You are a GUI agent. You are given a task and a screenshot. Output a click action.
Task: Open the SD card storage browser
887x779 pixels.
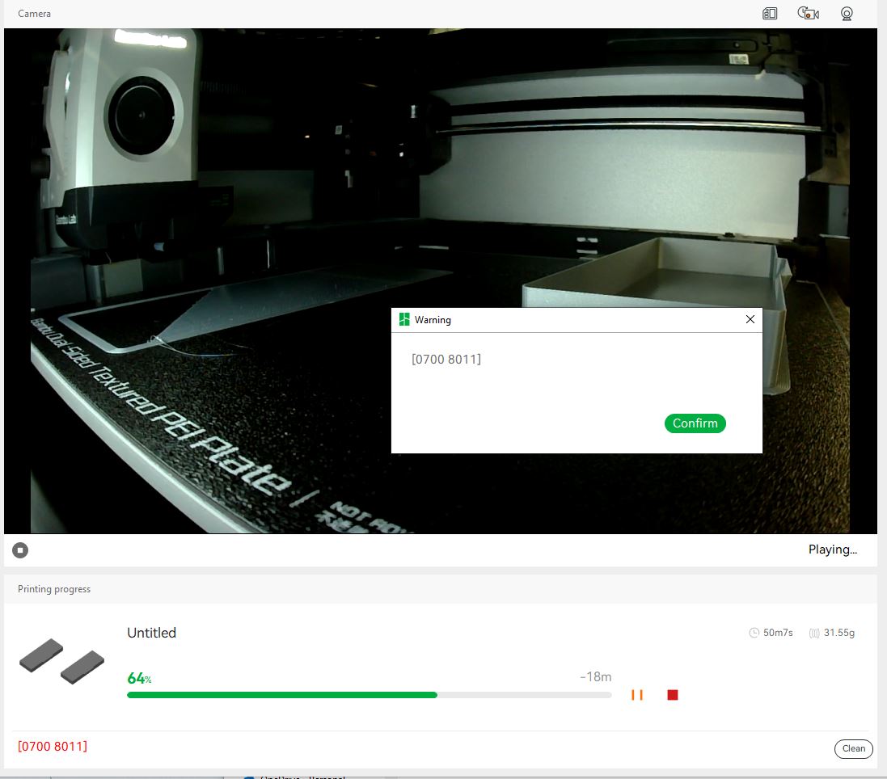pos(769,13)
